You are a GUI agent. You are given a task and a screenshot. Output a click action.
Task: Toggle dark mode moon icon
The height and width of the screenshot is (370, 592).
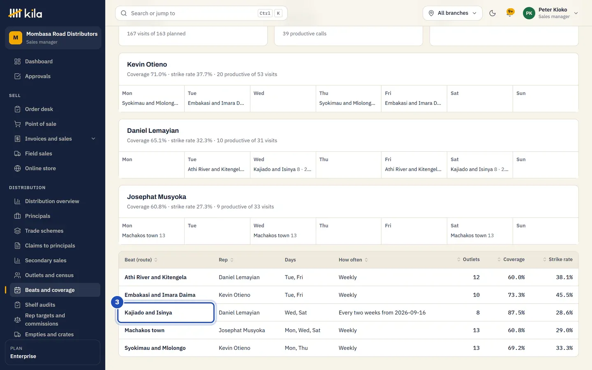pos(493,13)
